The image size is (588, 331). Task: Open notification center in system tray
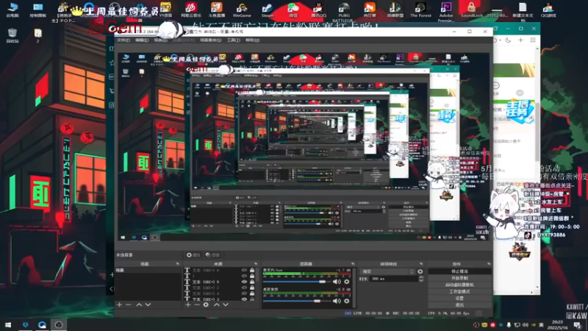[578, 325]
